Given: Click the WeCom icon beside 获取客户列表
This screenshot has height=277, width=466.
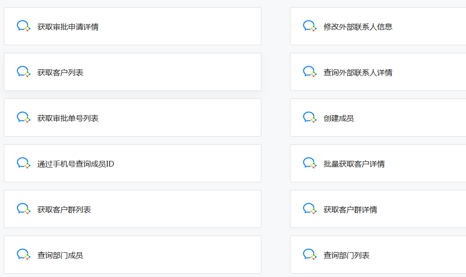Looking at the screenshot, I should coord(23,72).
